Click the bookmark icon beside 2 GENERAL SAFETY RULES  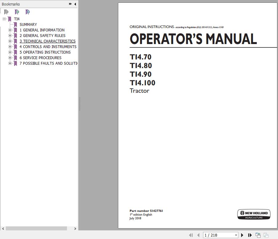15,35
